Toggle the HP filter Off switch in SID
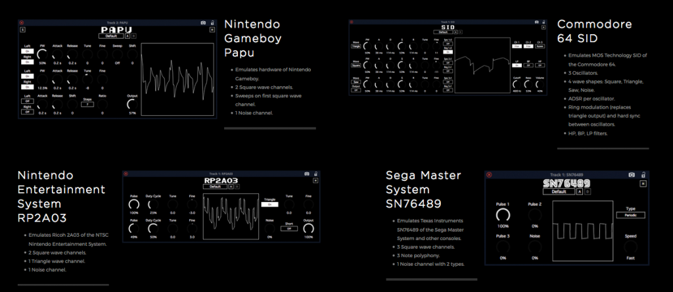The image size is (673, 292). pos(540,65)
